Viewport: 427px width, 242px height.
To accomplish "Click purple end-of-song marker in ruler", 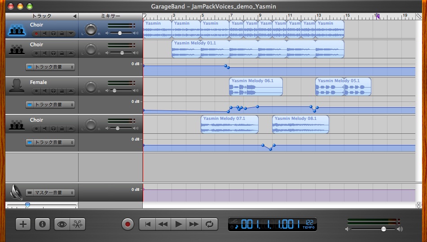I will click(x=378, y=16).
